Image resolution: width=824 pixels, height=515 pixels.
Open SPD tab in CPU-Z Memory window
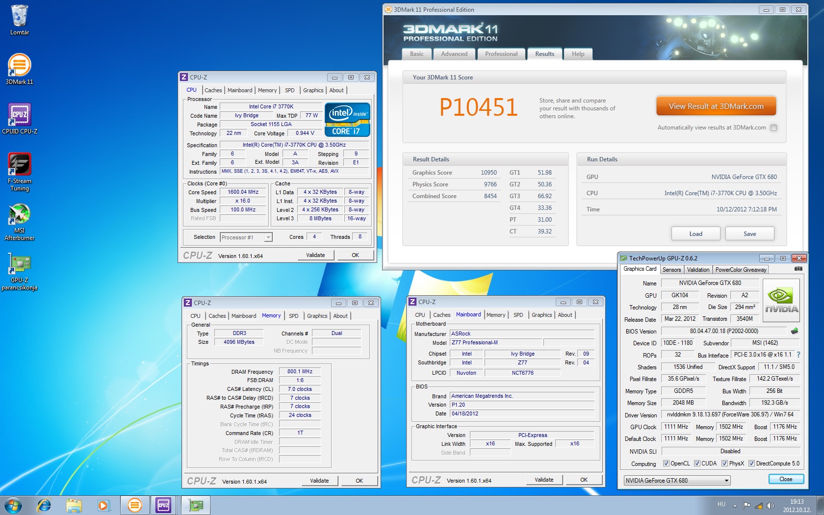coord(294,316)
